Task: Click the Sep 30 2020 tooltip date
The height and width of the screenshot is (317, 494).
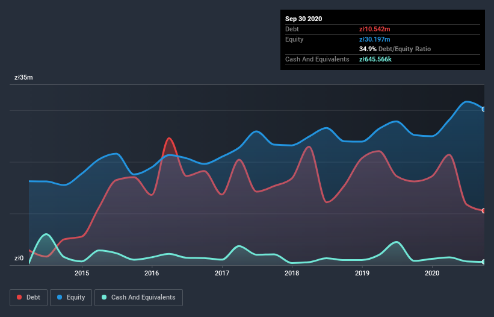Action: 303,19
